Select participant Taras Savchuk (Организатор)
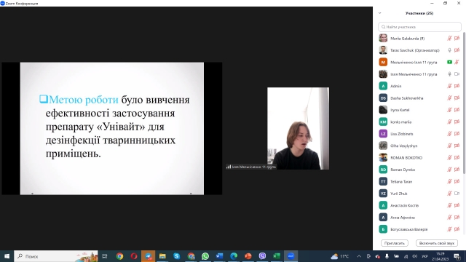466x262 pixels. pos(419,50)
